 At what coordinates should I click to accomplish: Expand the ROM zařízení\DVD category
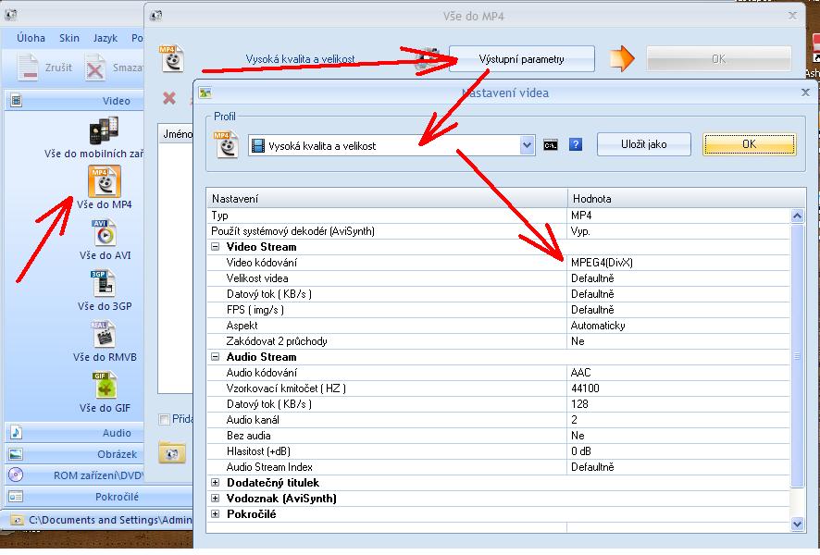tap(74, 475)
